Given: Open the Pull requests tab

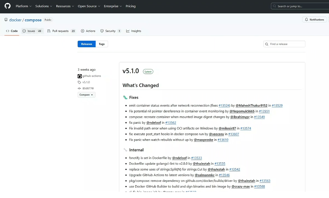Looking at the screenshot, I should click(x=61, y=31).
